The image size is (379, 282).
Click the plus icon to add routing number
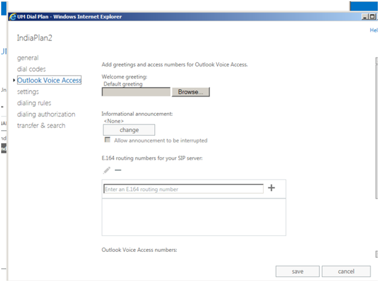271,188
